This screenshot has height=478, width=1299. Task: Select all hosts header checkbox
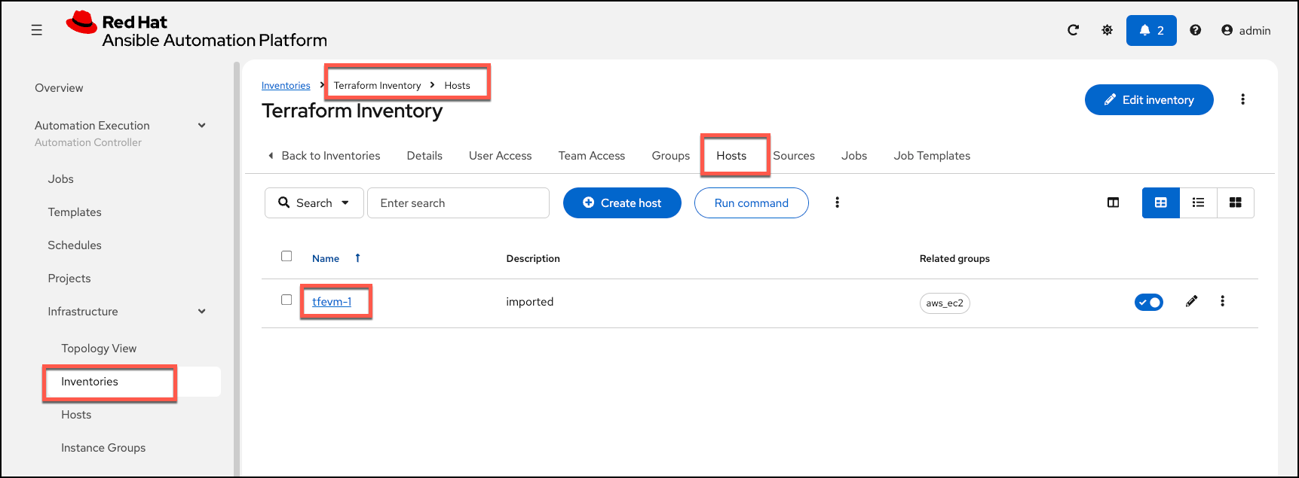click(286, 256)
